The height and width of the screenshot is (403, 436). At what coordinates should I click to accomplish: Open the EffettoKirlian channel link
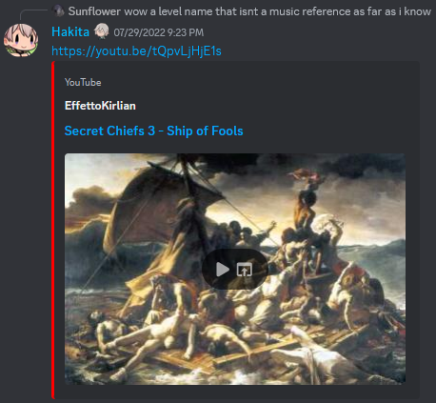coord(100,106)
